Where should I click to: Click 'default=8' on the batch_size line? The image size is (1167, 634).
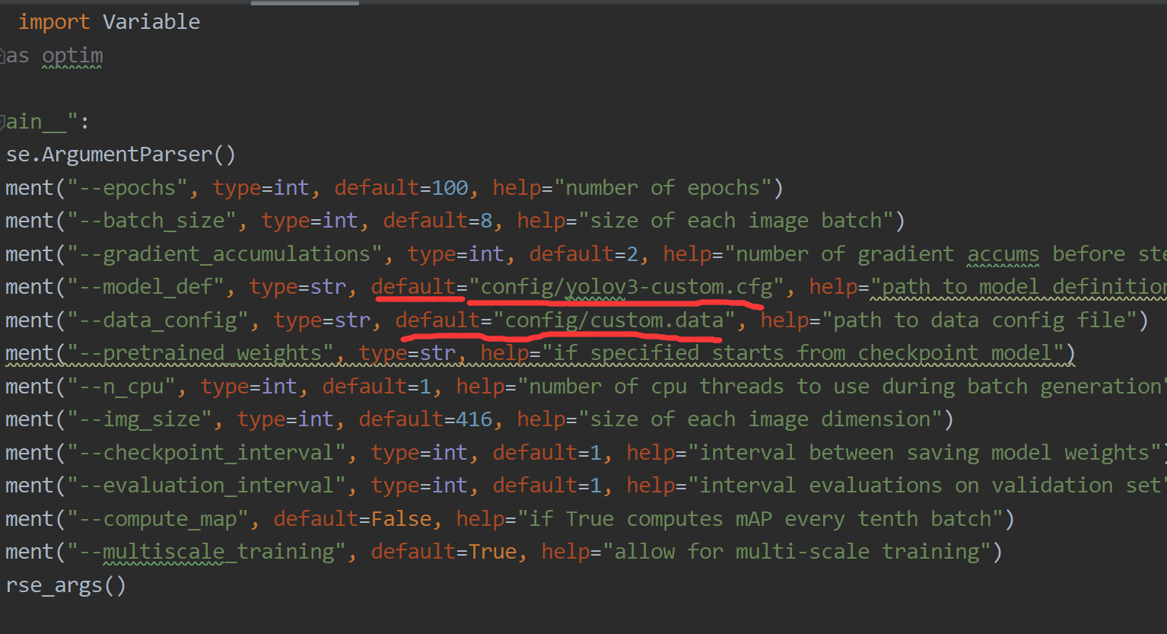[x=437, y=221]
